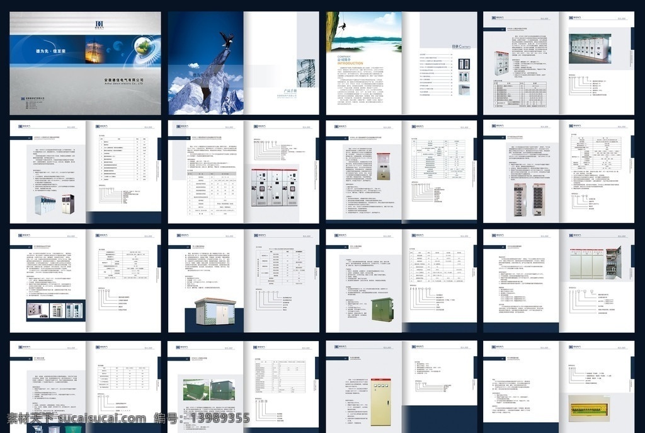Image resolution: width=645 pixels, height=433 pixels.
Task: Click the roofed kiosk substation photo
Action: click(x=215, y=311)
